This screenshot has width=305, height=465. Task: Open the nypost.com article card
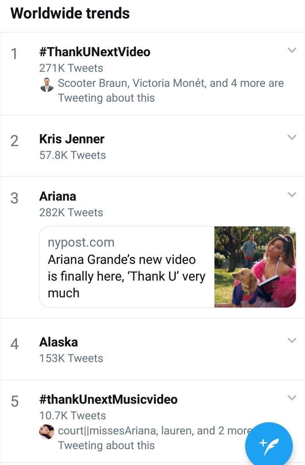click(167, 267)
